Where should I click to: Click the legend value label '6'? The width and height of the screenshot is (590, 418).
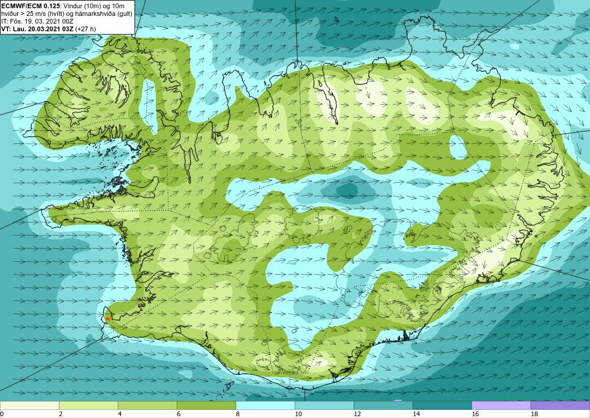coord(179,414)
